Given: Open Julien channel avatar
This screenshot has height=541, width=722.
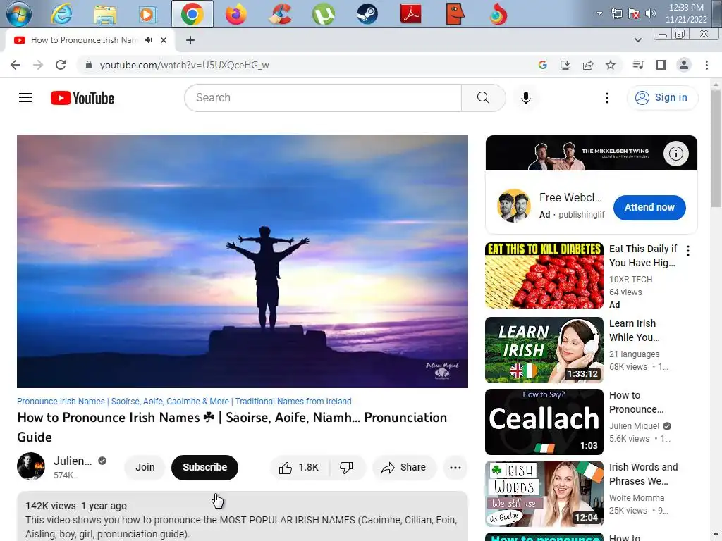Looking at the screenshot, I should point(31,466).
